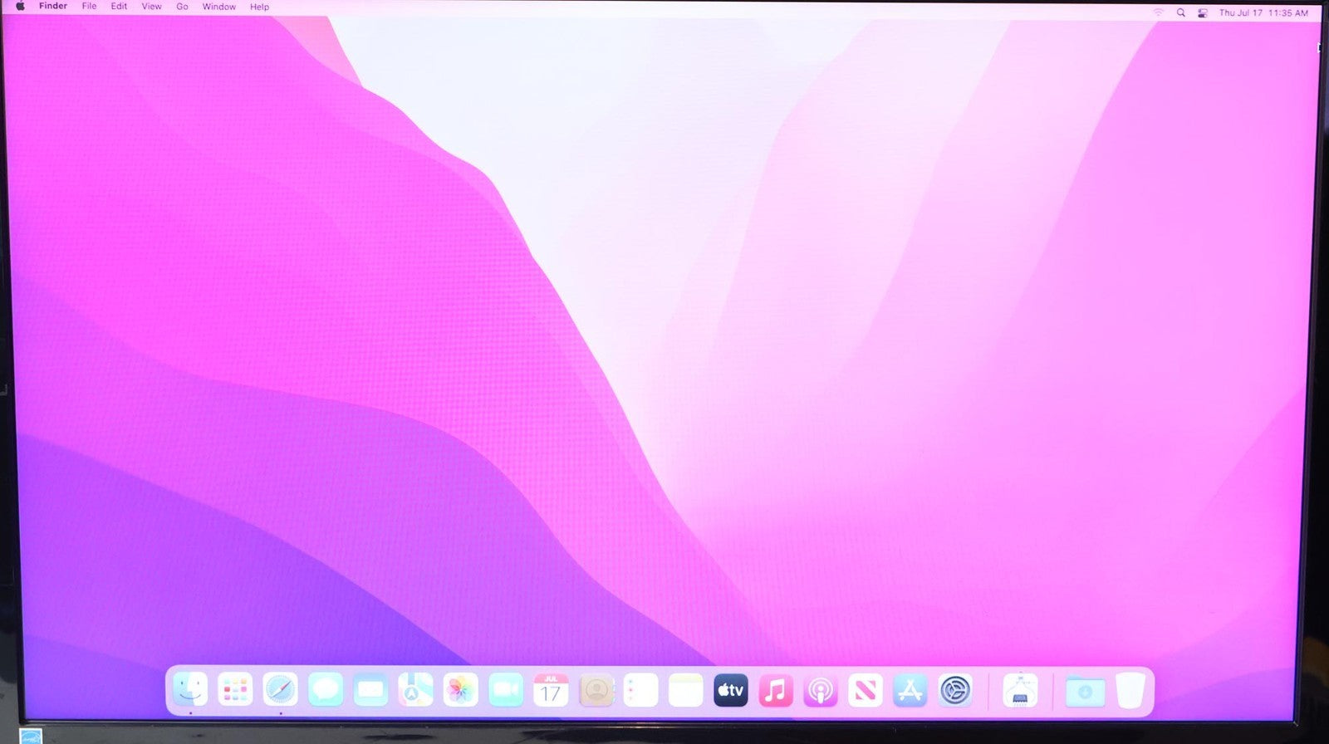Open the Music app
1329x744 pixels.
776,690
